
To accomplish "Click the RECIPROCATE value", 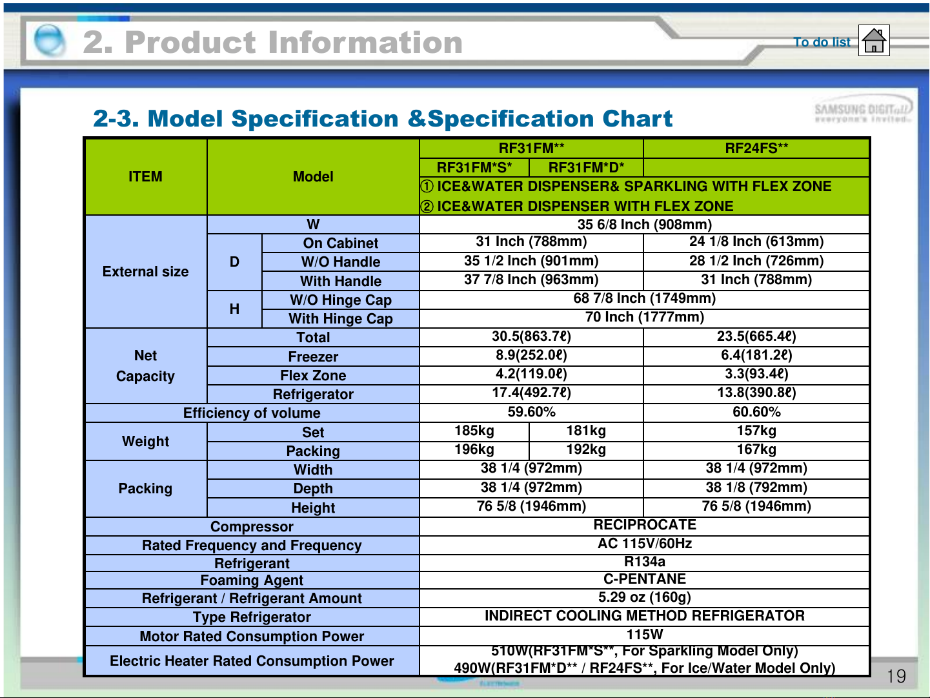I will tap(645, 525).
